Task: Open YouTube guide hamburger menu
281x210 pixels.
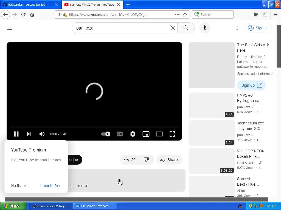Action: click(10, 28)
